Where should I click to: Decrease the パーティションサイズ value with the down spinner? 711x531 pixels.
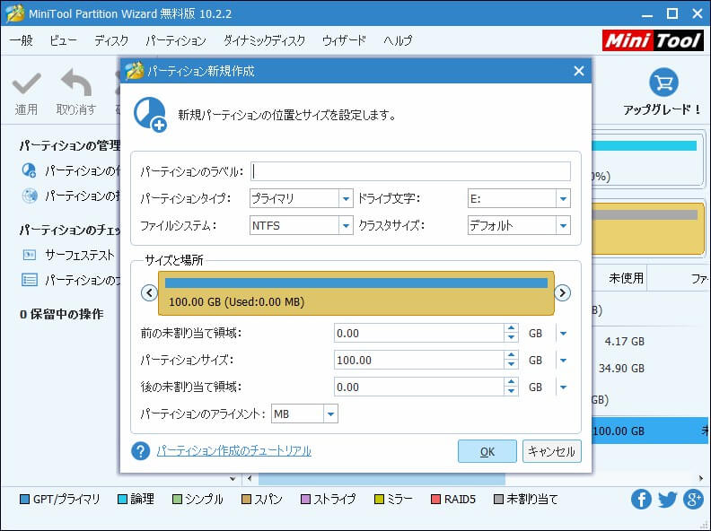(511, 365)
